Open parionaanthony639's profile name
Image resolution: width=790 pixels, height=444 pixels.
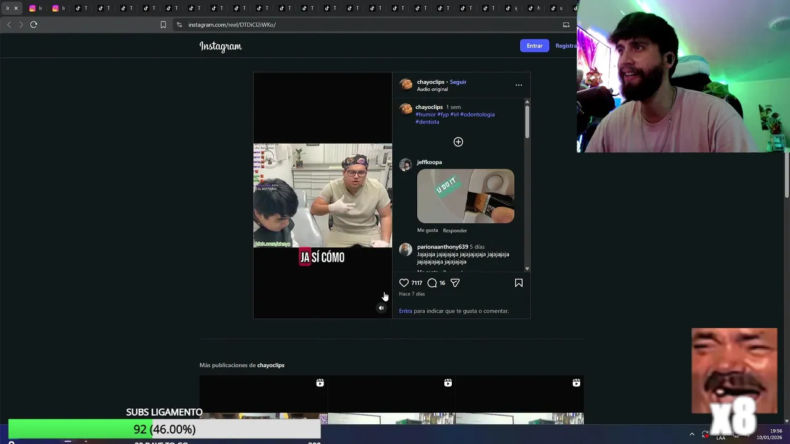pos(443,247)
